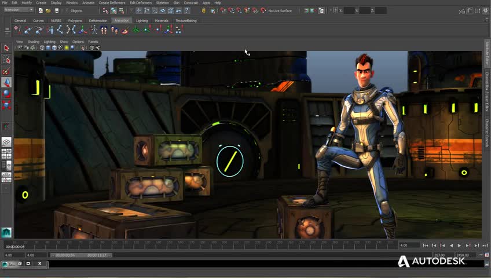The image size is (491, 278).
Task: Switch to the Lighting shelf tab
Action: (x=142, y=21)
